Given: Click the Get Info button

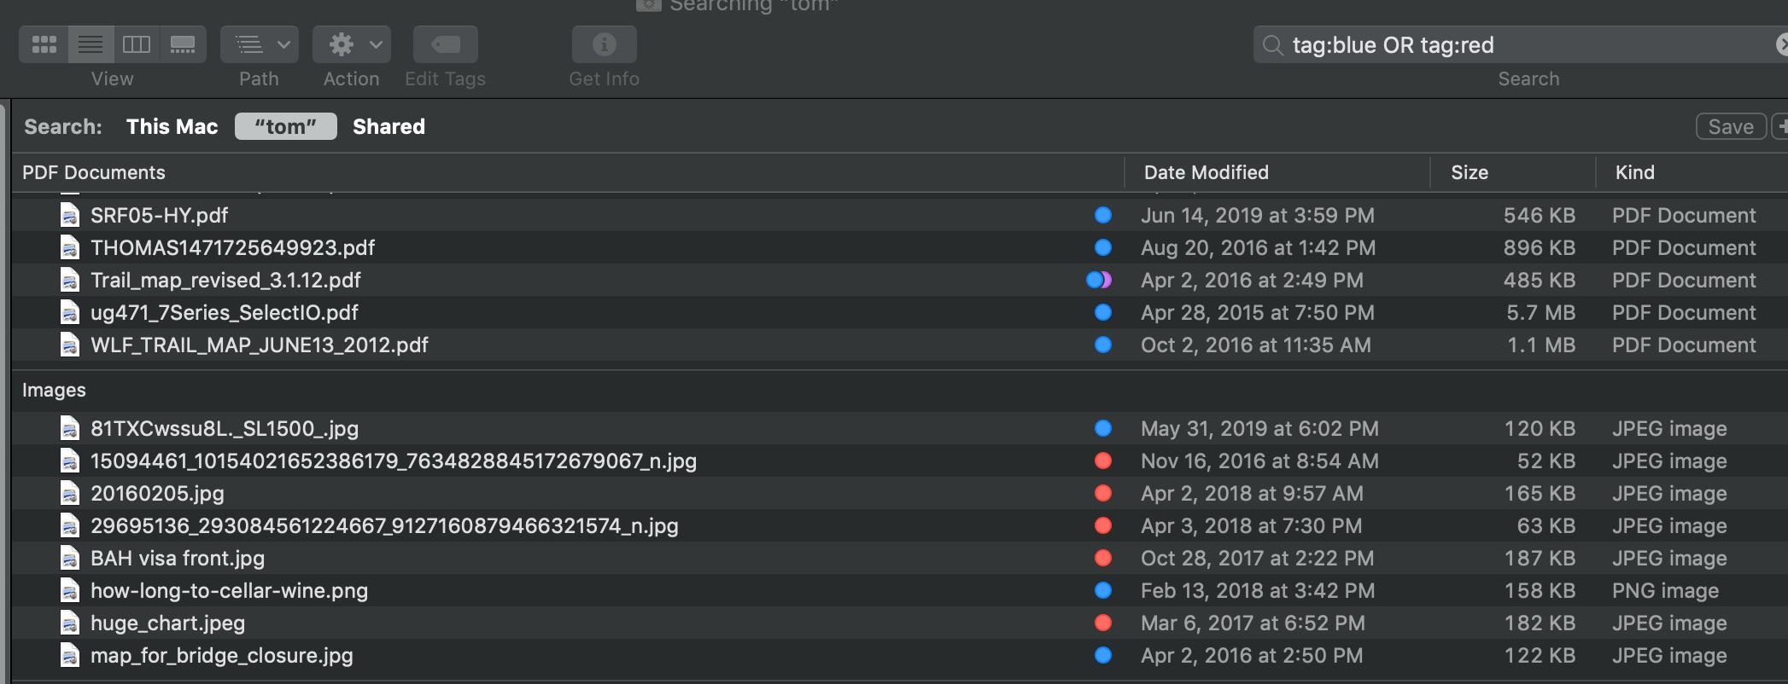Looking at the screenshot, I should click(x=604, y=44).
